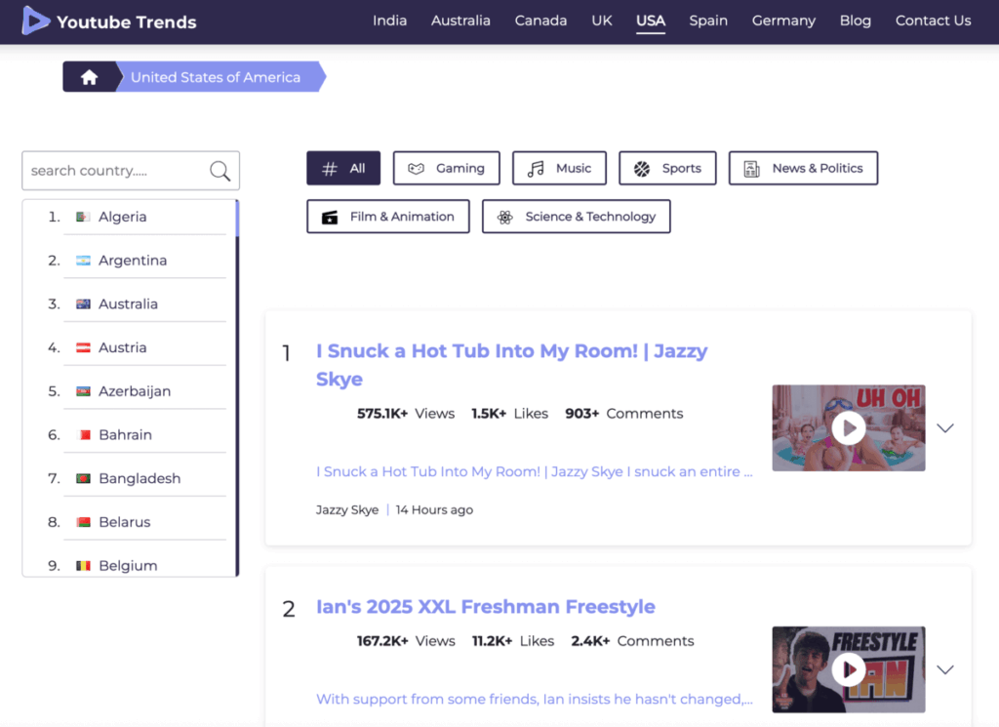Open USA in top navigation

[651, 21]
